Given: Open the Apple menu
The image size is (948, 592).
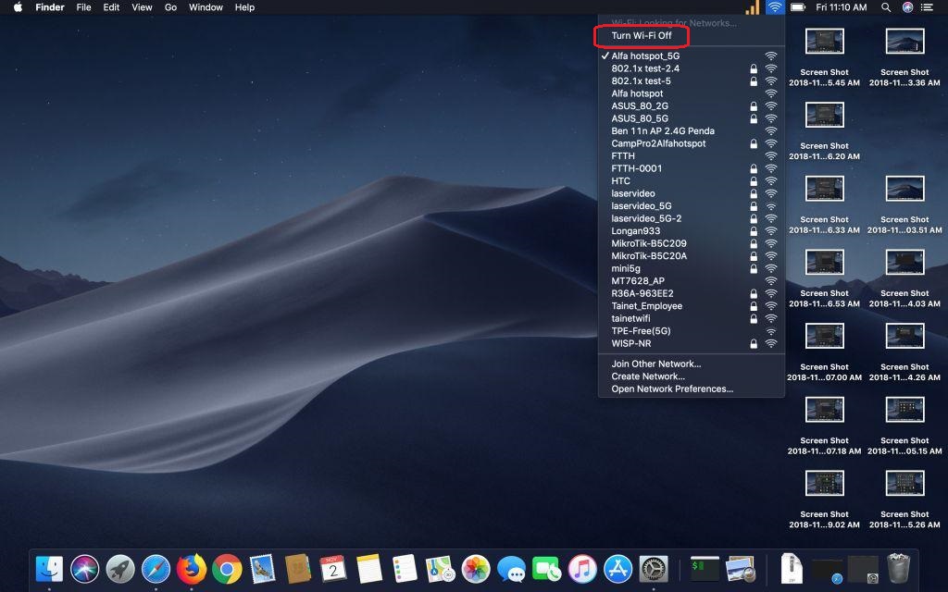Looking at the screenshot, I should click(17, 7).
